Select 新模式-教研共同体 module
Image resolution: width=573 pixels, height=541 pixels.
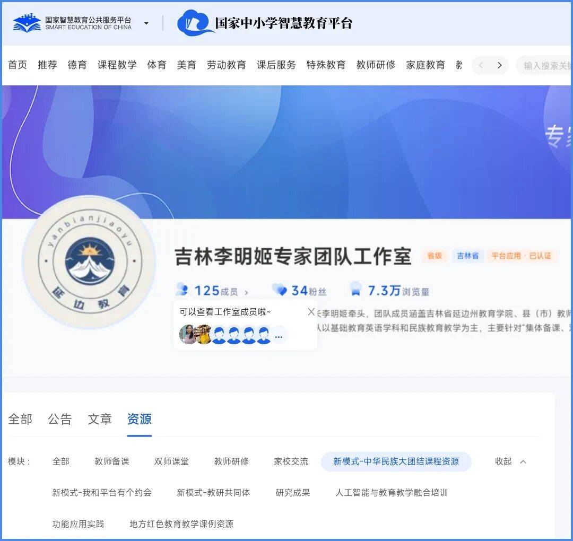(213, 493)
